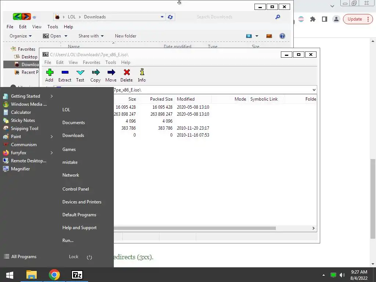The image size is (376, 282).
Task: Open Chrome extensions puzzle icon
Action: click(313, 19)
